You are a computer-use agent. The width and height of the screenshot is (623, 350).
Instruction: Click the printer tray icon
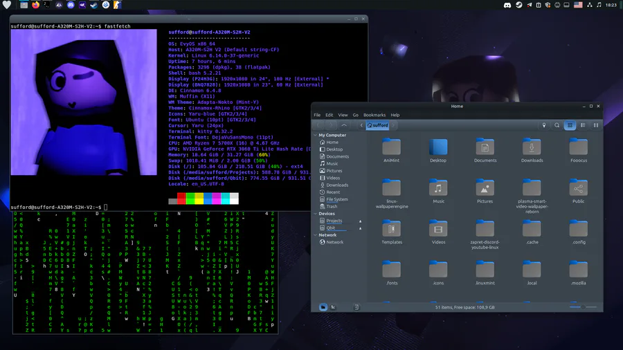(557, 5)
